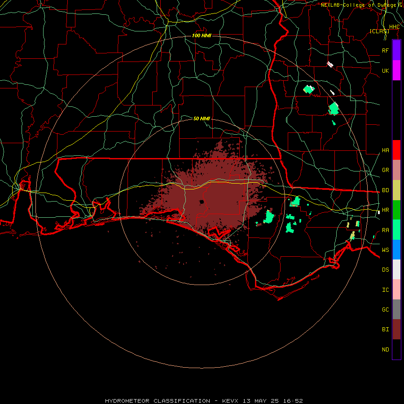Screen dimensions: 404x404
Task: Click the IC legend label
Action: click(385, 290)
